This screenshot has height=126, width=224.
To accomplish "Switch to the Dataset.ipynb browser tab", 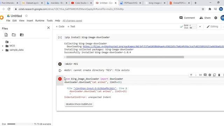I will (x=33, y=3).
